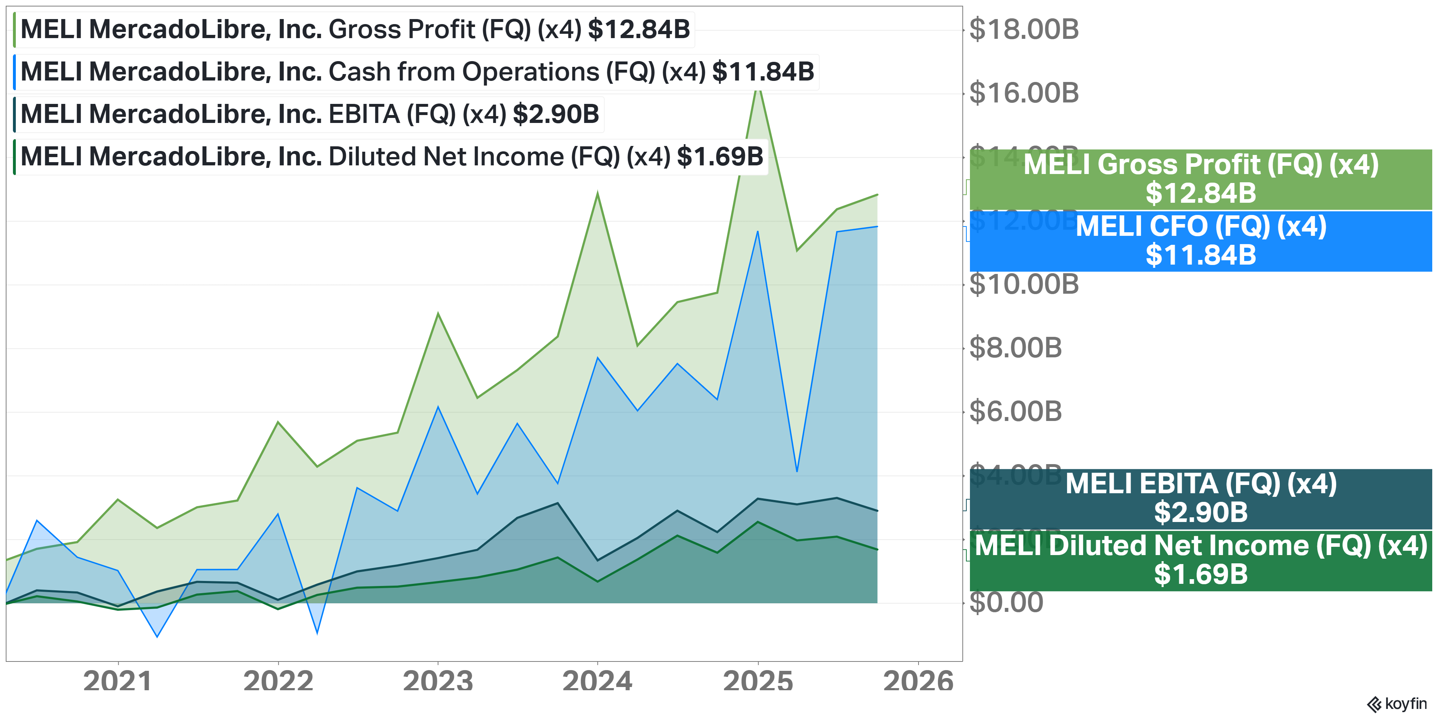Click the MELI CFO $11.84B axis tag
This screenshot has width=1438, height=719.
coord(1201,241)
